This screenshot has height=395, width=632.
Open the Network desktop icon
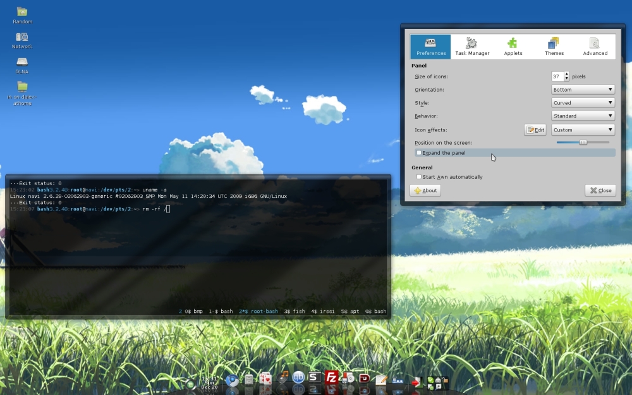click(x=22, y=40)
